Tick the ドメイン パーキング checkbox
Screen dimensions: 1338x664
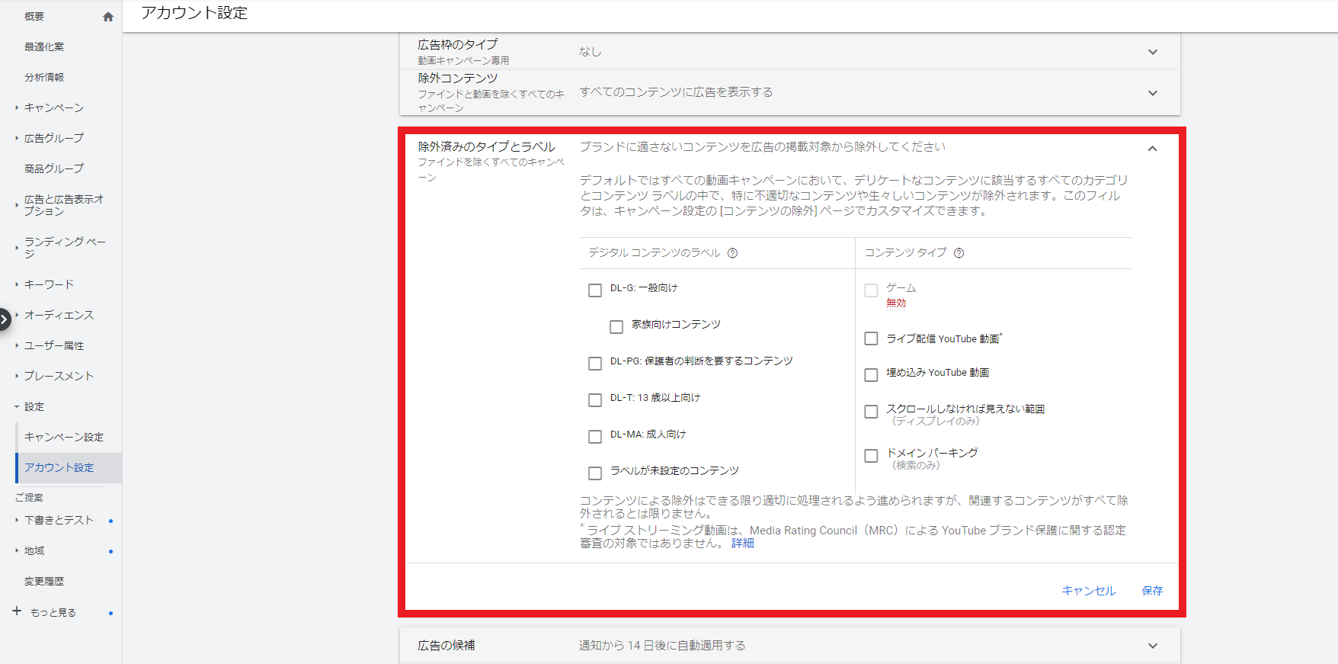871,455
